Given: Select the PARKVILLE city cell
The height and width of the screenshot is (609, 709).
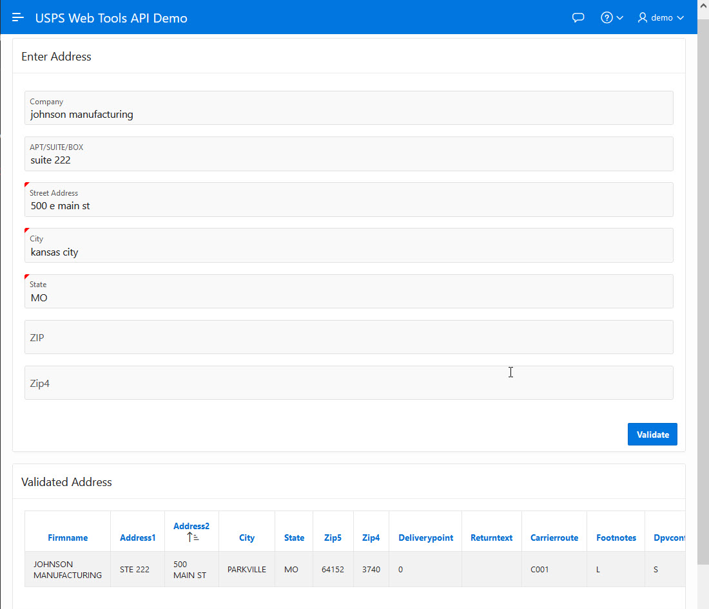Looking at the screenshot, I should (247, 569).
